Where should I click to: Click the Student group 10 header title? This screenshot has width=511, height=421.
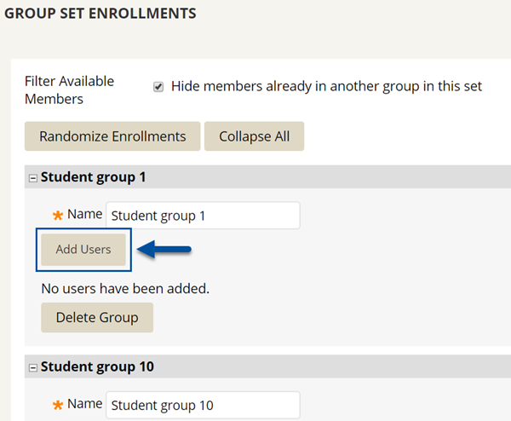97,366
